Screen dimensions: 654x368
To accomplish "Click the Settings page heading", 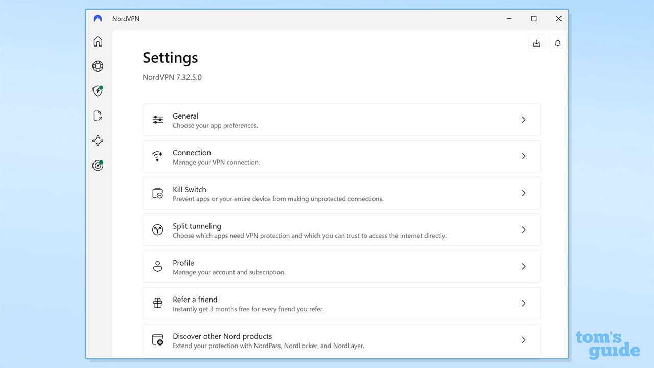I will point(170,58).
